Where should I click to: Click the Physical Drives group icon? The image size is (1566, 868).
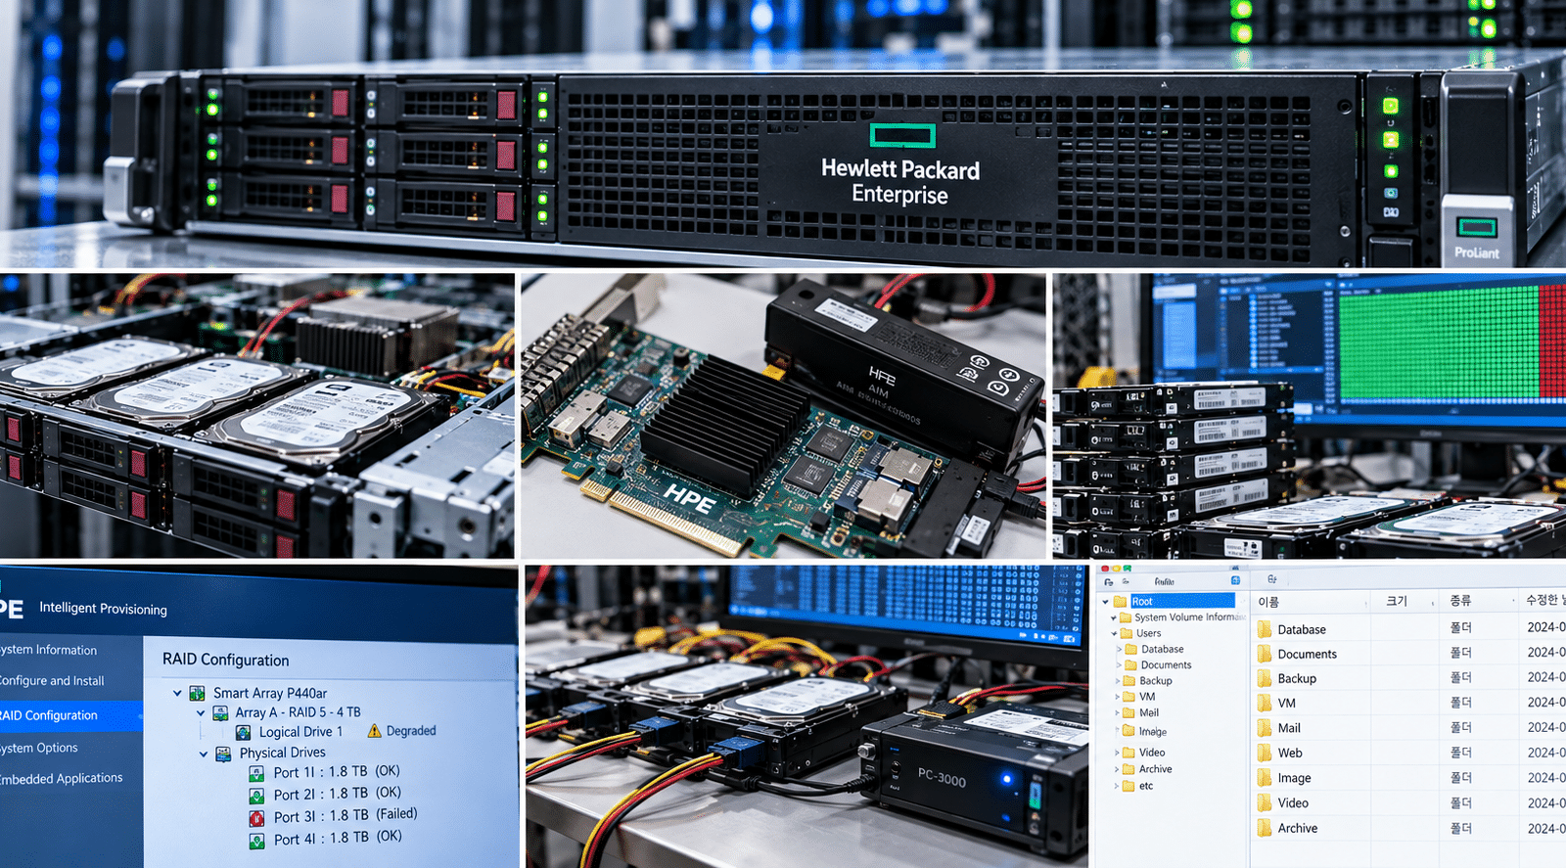click(223, 754)
